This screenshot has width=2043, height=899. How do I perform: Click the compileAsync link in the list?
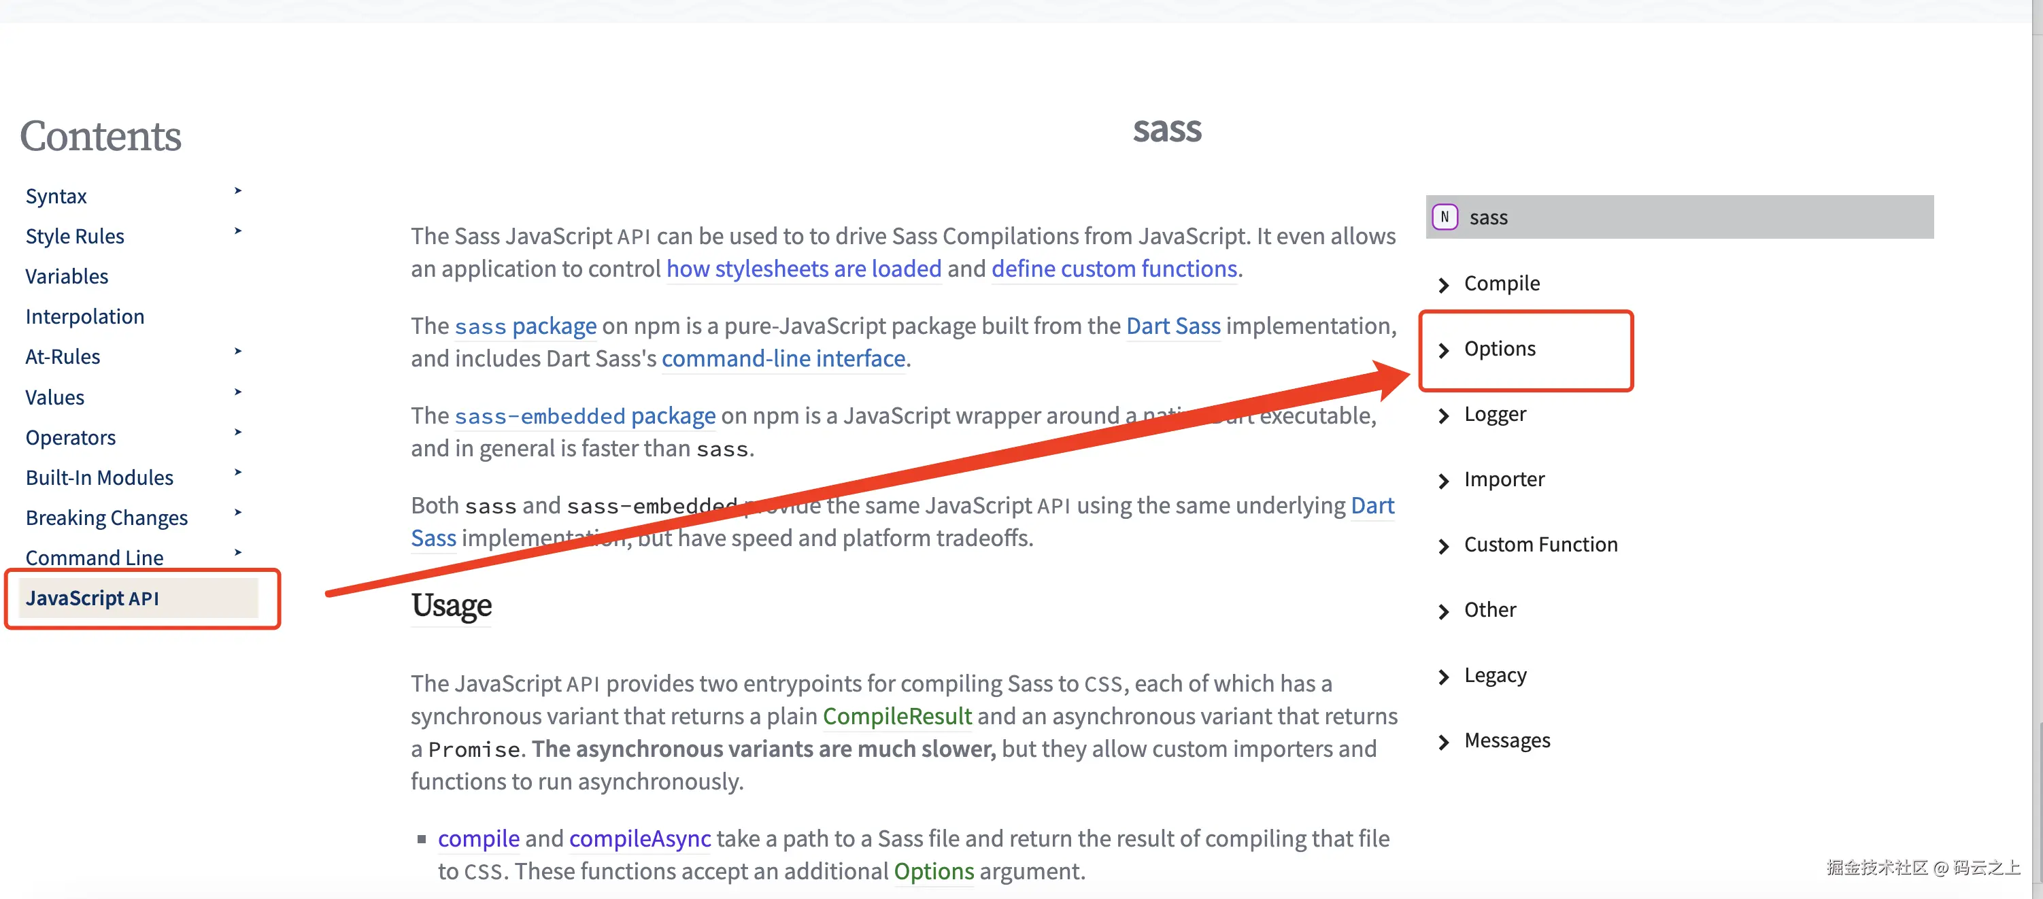coord(639,838)
